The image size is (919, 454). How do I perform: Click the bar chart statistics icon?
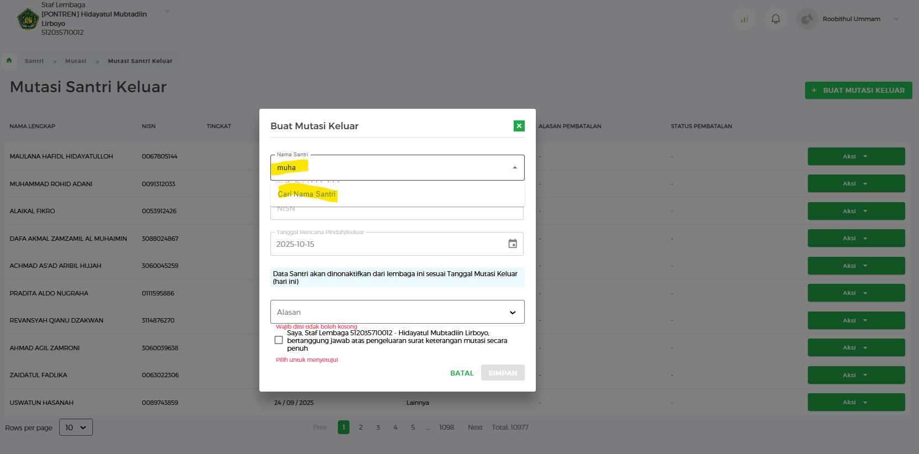[744, 19]
